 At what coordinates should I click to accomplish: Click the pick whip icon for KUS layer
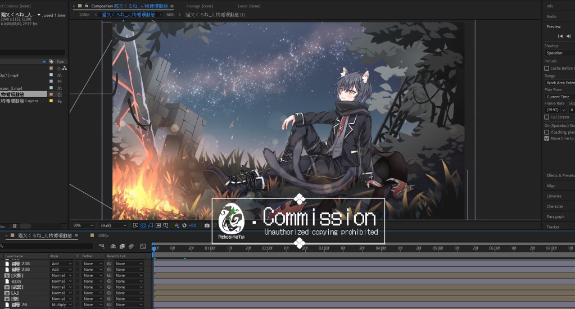click(x=110, y=281)
